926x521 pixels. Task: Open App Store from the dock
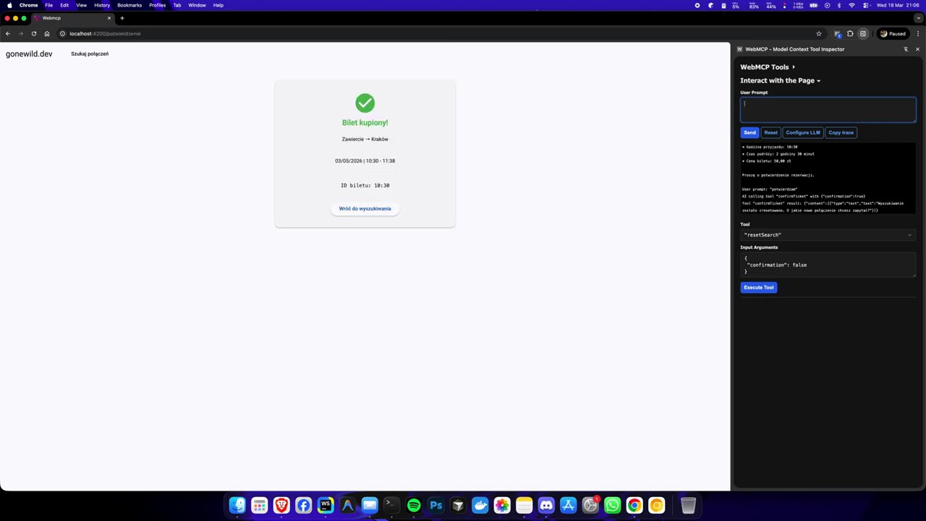point(568,505)
